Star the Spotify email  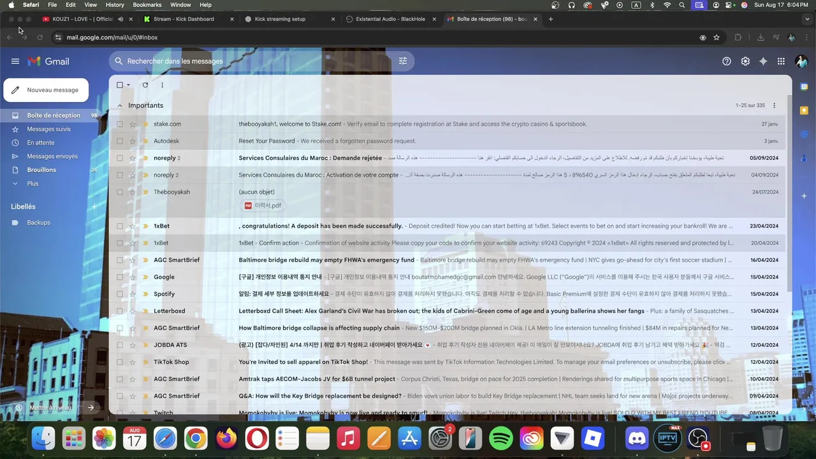pyautogui.click(x=133, y=294)
